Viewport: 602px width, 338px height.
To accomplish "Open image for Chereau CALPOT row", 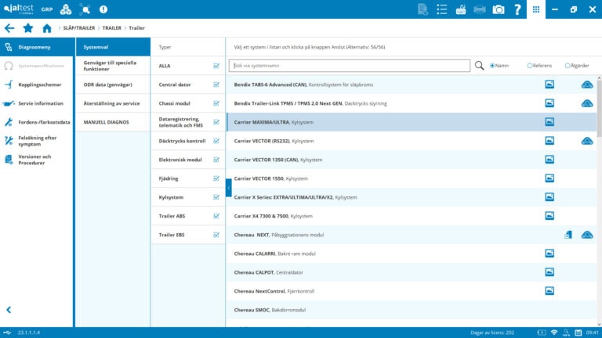I will 549,272.
